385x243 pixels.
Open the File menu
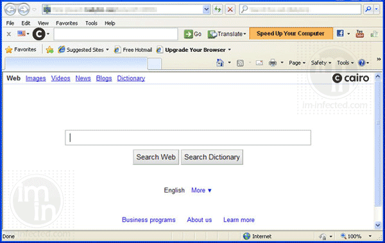10,23
